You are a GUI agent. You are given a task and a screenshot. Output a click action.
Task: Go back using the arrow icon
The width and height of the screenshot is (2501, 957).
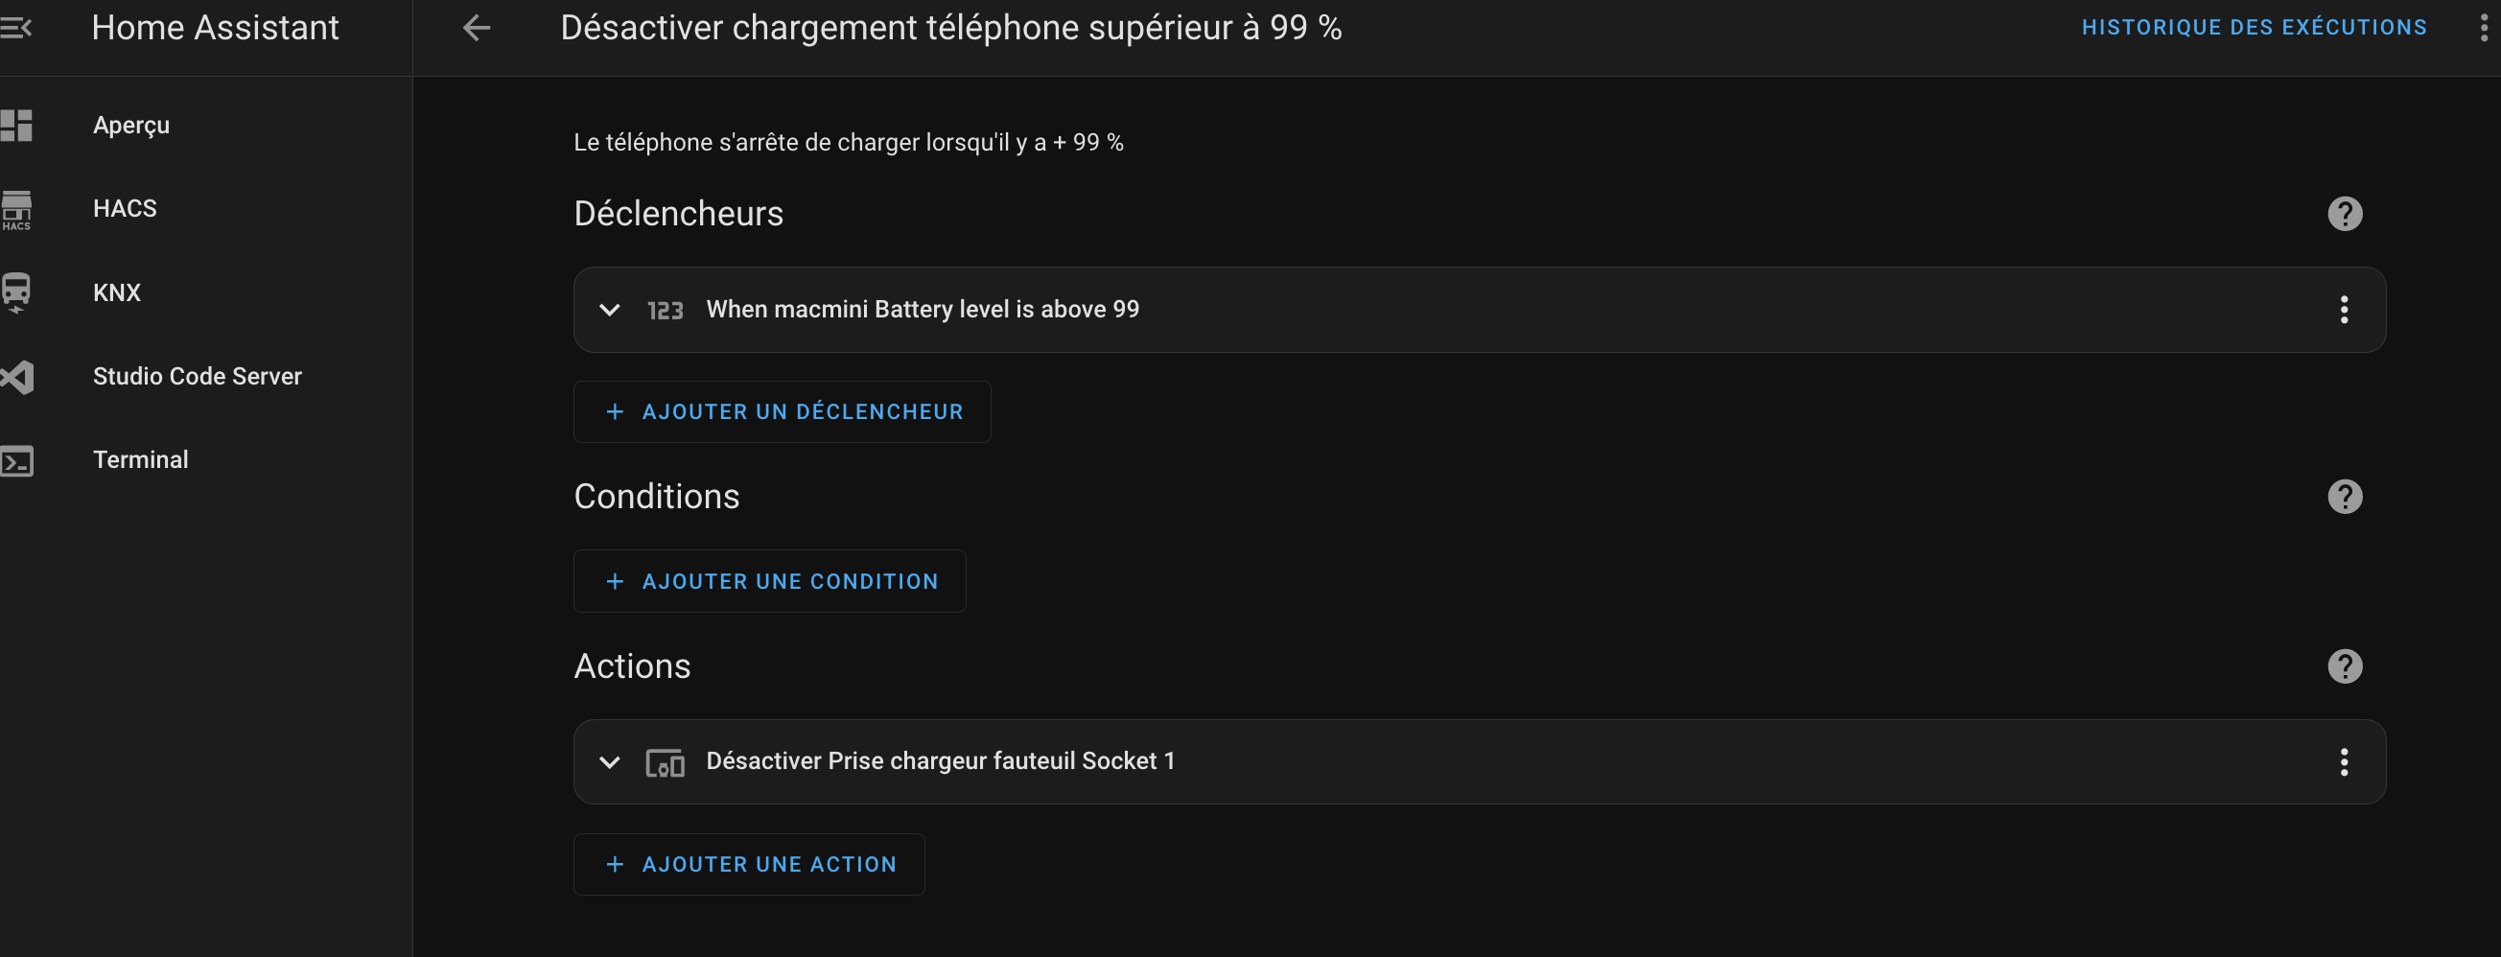[x=476, y=27]
